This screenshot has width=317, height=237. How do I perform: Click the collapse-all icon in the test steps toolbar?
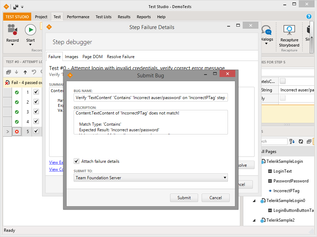pos(8,72)
